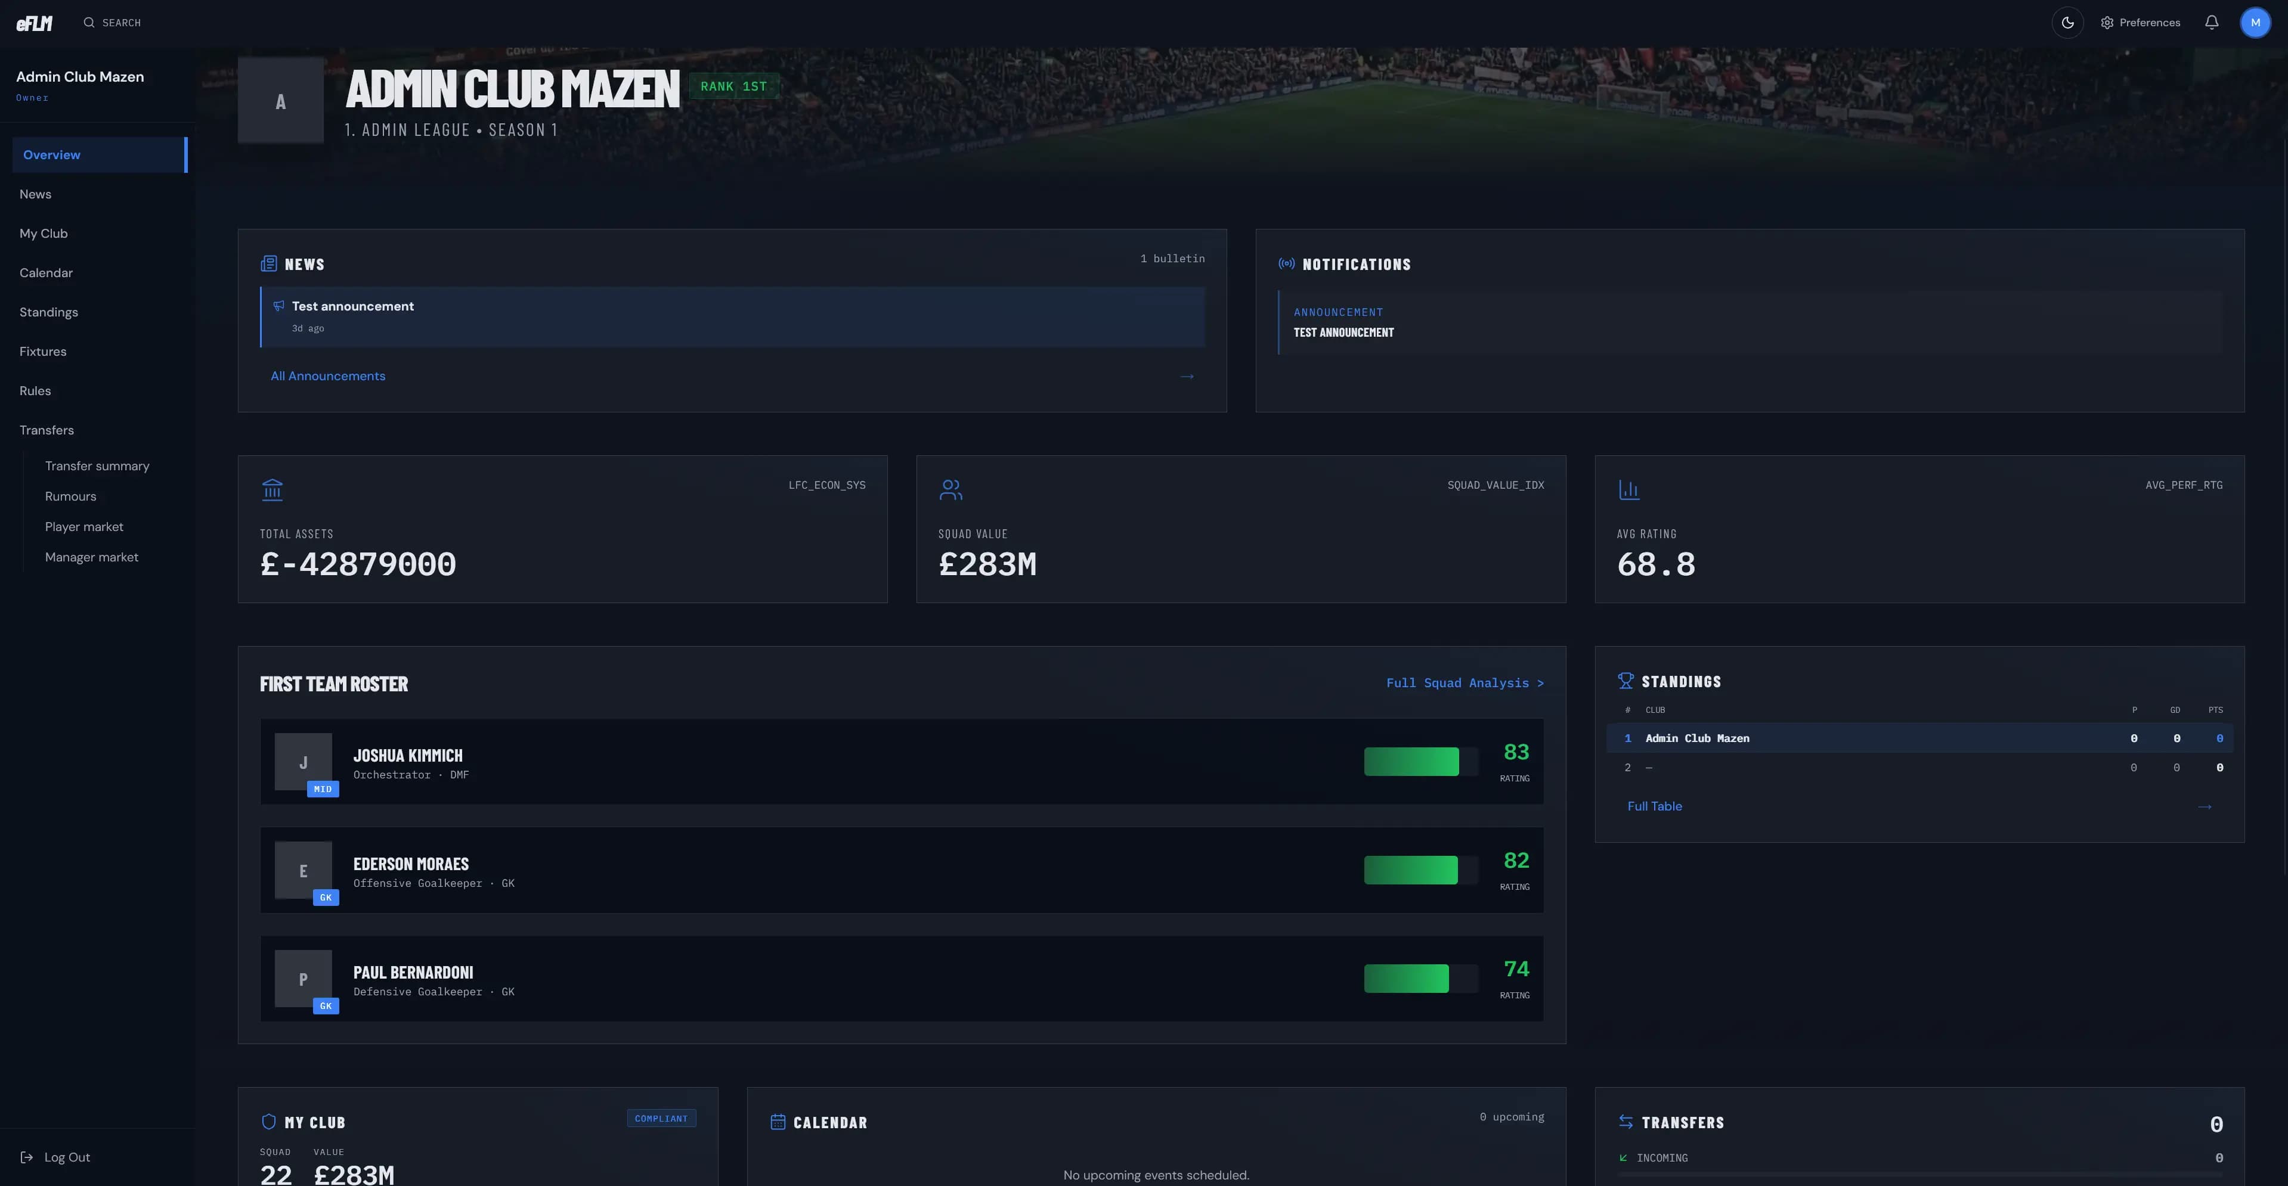Click the COMPLIANT badge
The height and width of the screenshot is (1186, 2288).
tap(661, 1119)
